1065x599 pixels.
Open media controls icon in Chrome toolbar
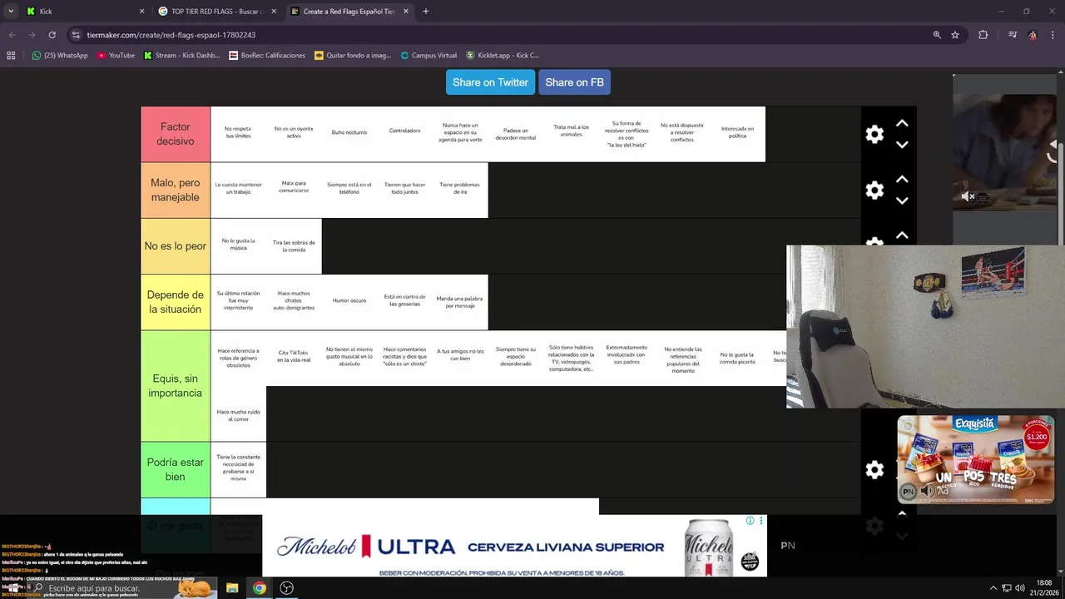1012,35
